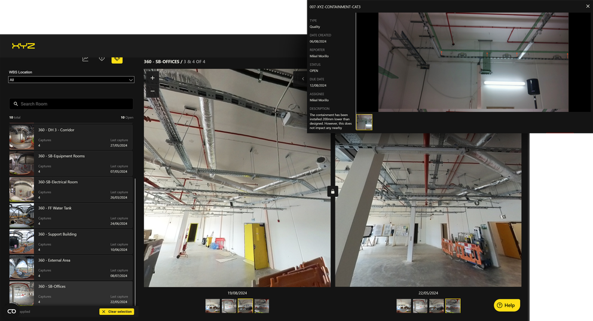The width and height of the screenshot is (593, 321).
Task: Select first capture thumbnail under 19/08/2024
Action: coord(213,306)
